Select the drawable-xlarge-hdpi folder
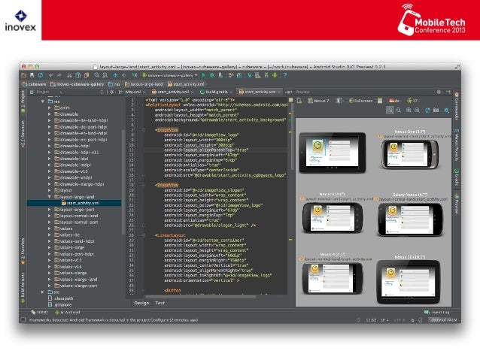 tap(79, 184)
